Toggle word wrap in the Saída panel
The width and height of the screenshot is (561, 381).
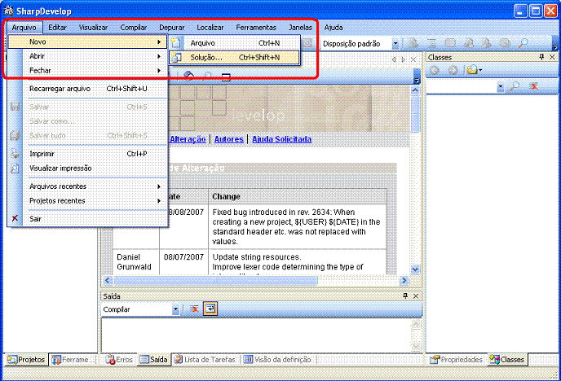click(210, 309)
